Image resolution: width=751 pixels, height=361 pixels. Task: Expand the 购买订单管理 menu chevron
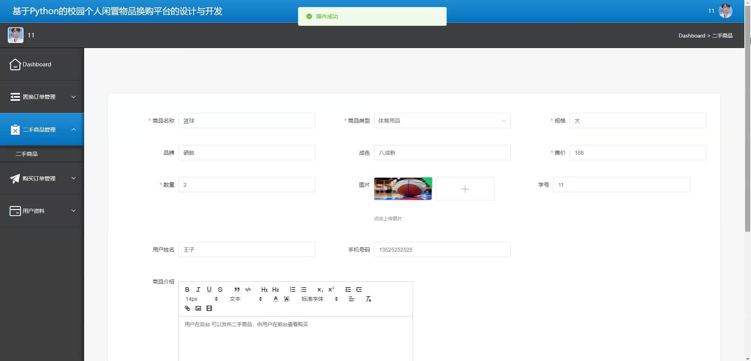pos(74,178)
